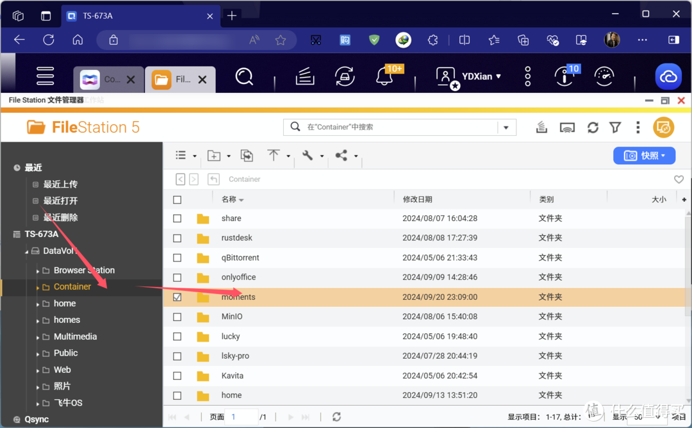Sort files by 修改日期 column header
Image resolution: width=692 pixels, height=428 pixels.
coord(417,200)
